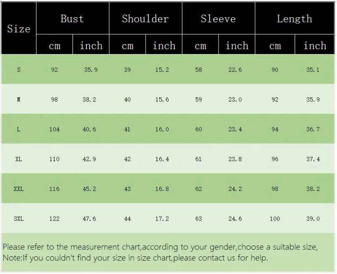Select the XXL size row label
Viewport: 337px width, 274px height.
pos(19,189)
